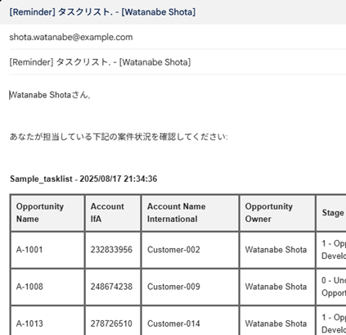346x335 pixels.
Task: Click the recipient field shota.watanabe@example.com
Action: pyautogui.click(x=177, y=37)
